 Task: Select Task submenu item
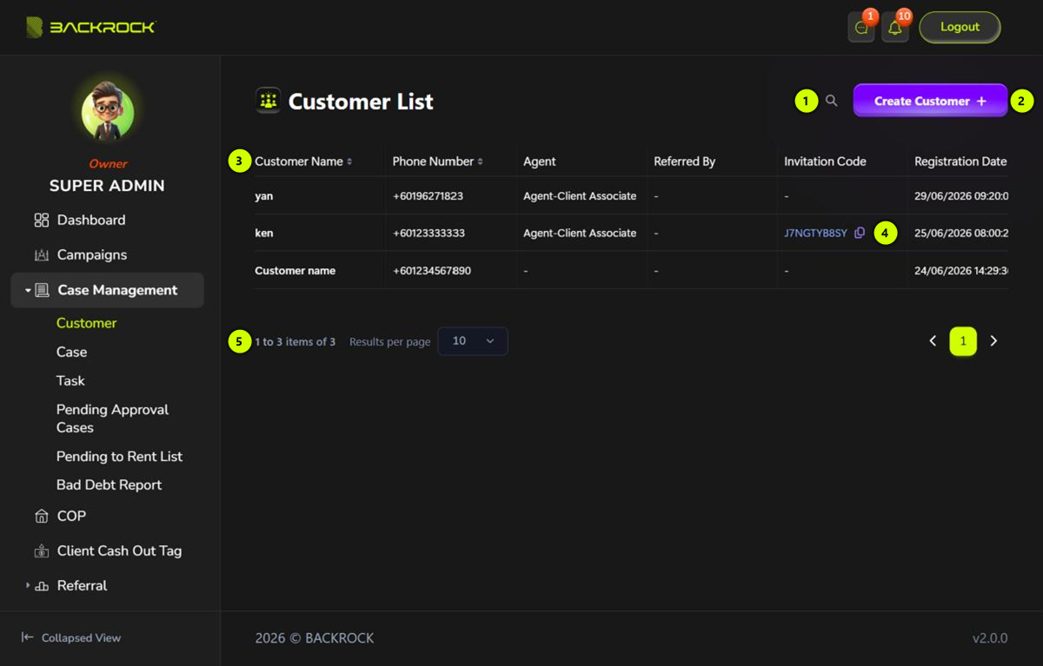(70, 380)
